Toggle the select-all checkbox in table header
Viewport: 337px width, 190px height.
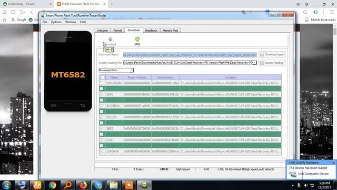click(102, 77)
